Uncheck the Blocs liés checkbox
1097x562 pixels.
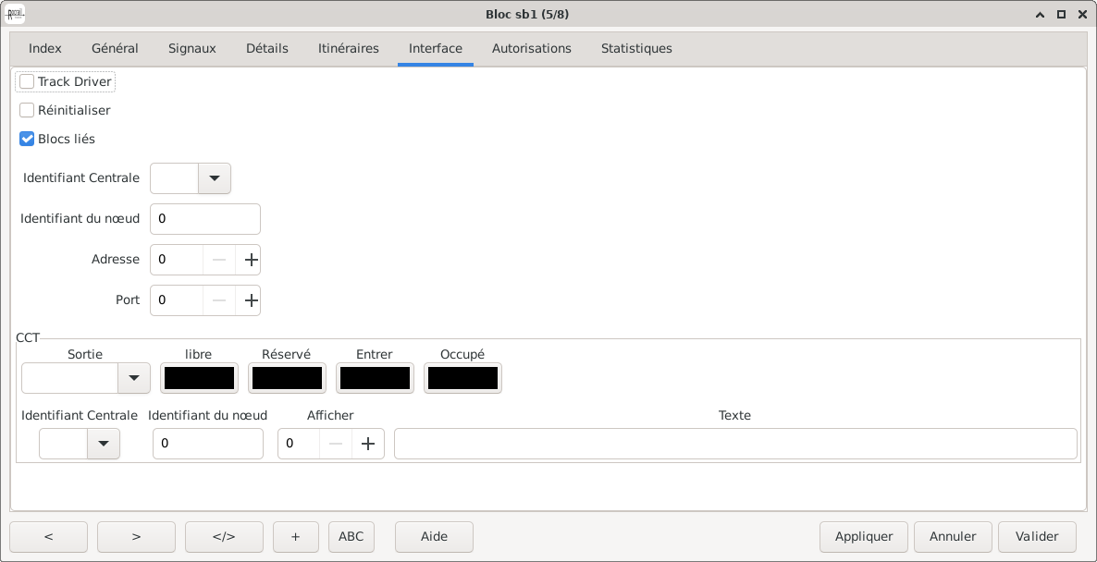click(x=28, y=140)
